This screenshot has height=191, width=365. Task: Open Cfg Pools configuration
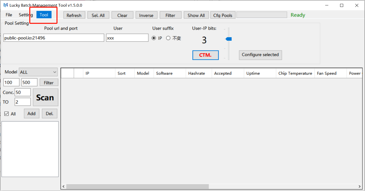click(x=223, y=15)
